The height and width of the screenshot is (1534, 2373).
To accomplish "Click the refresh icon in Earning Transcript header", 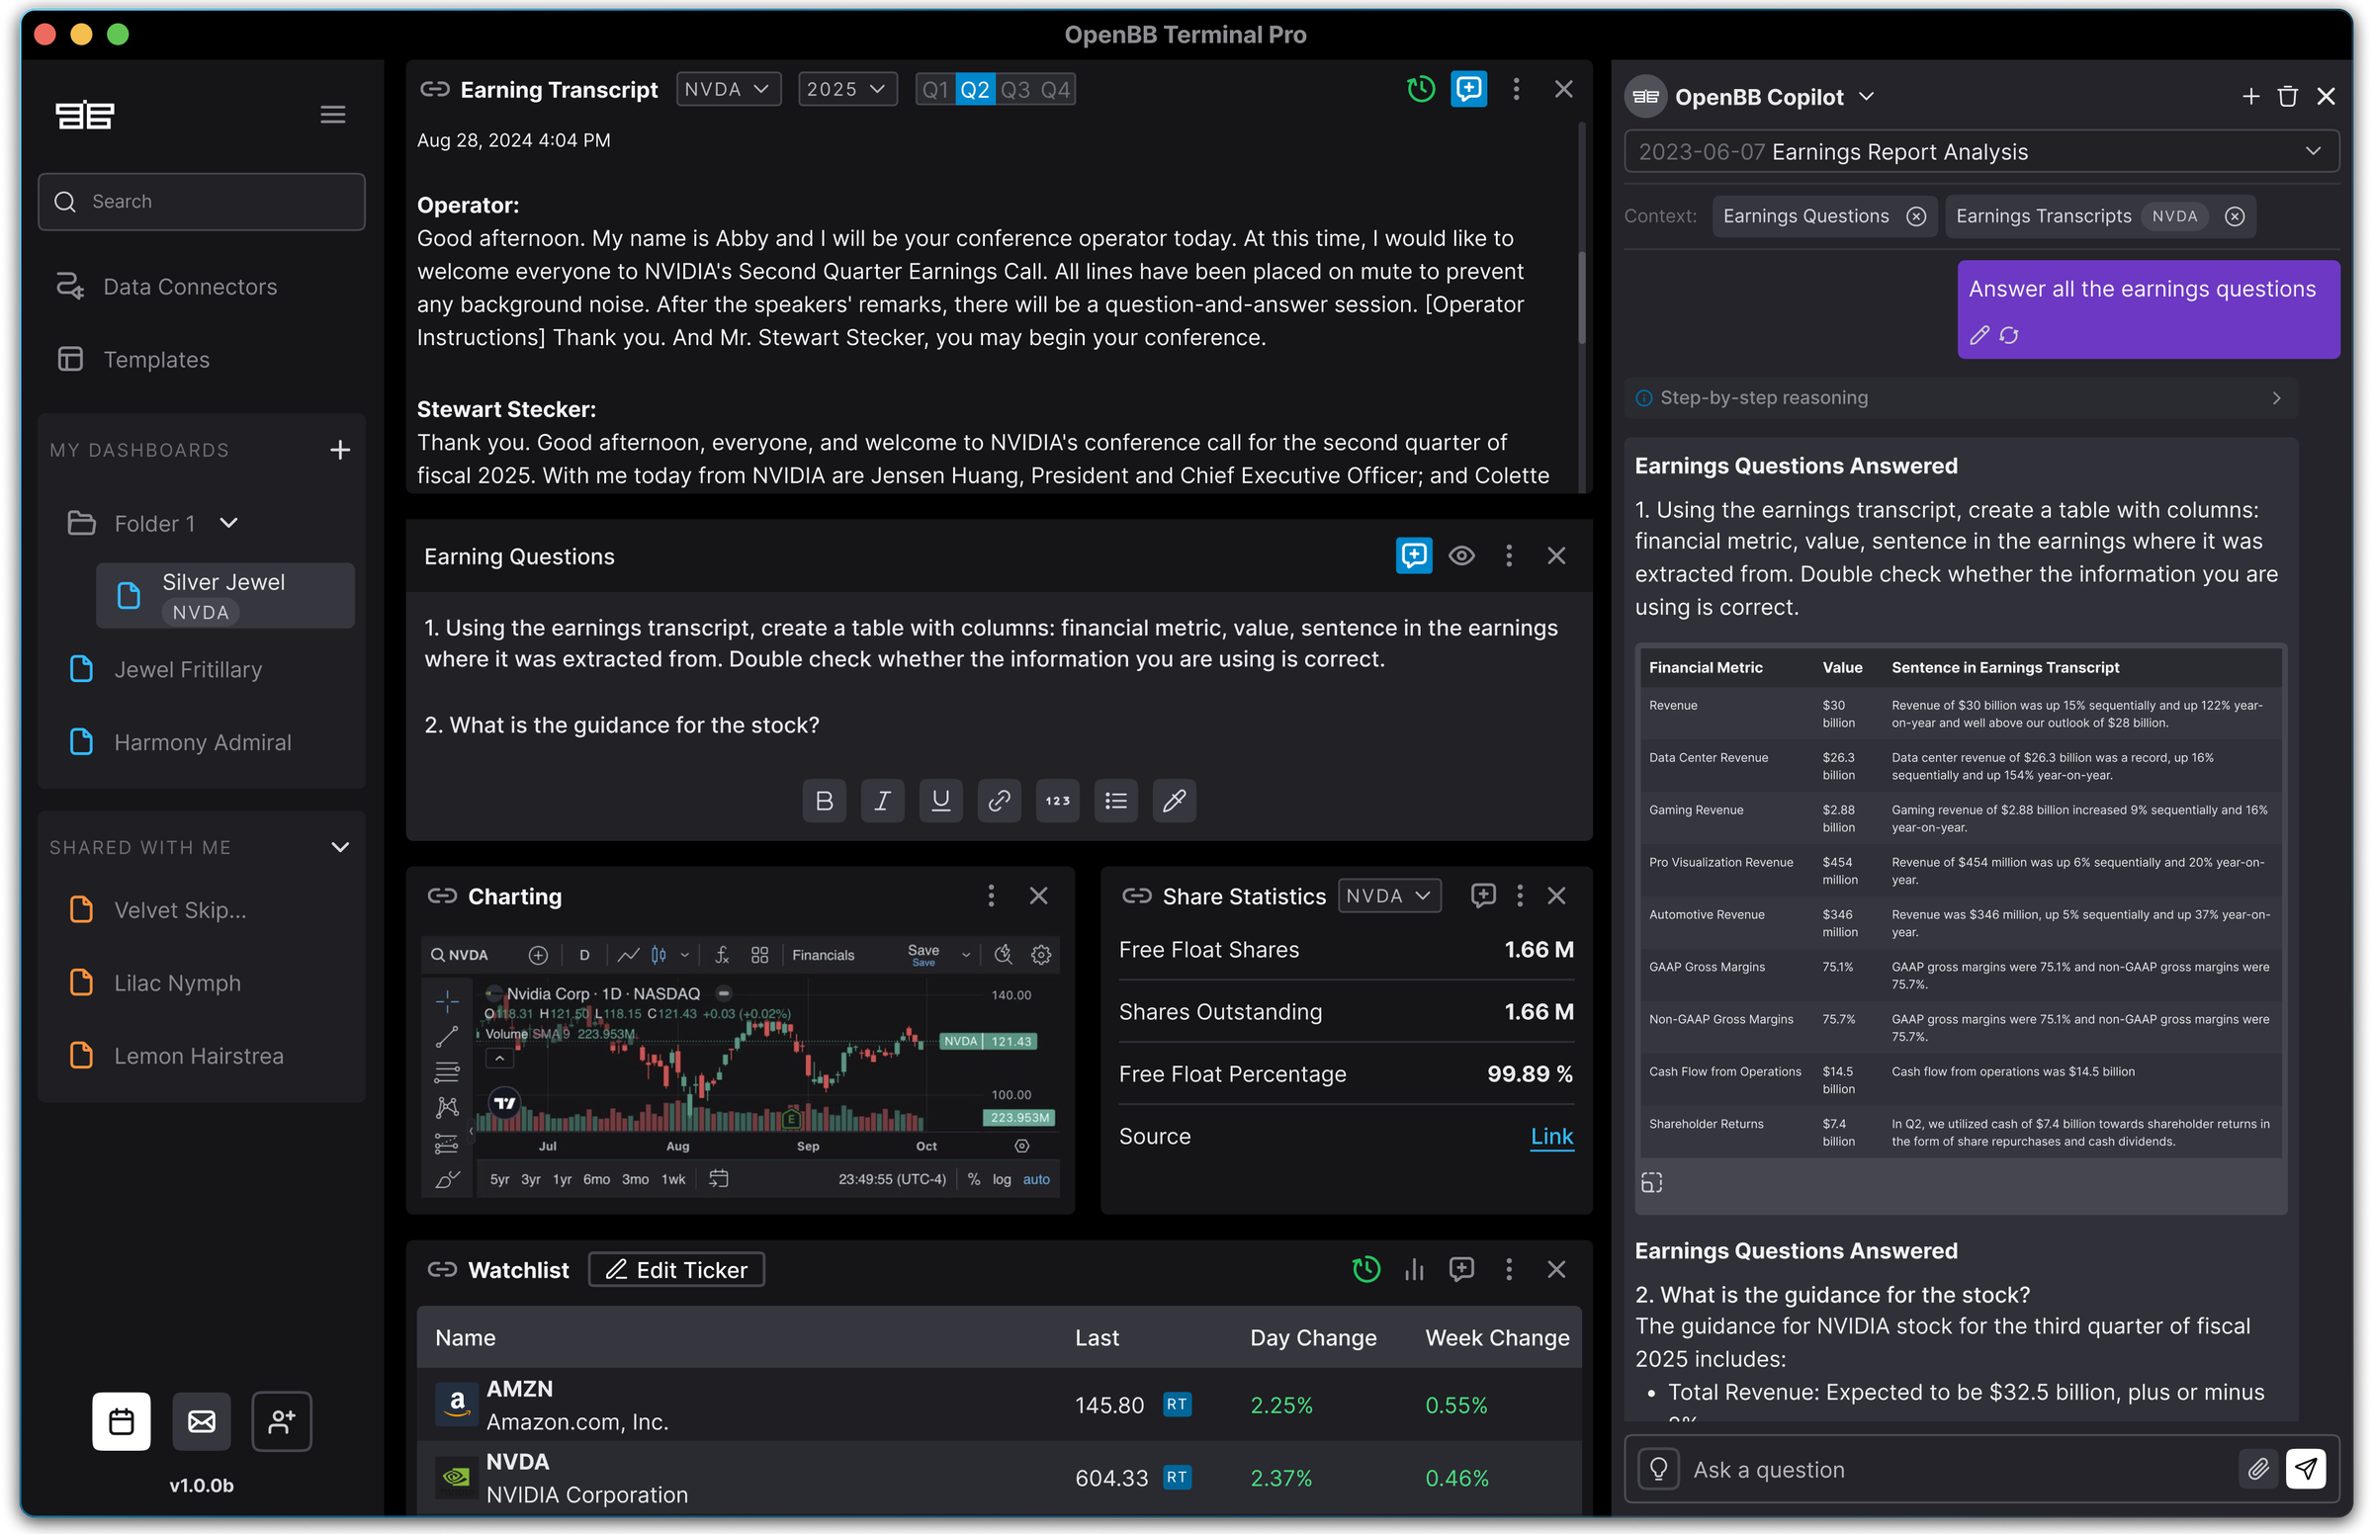I will coord(1421,89).
